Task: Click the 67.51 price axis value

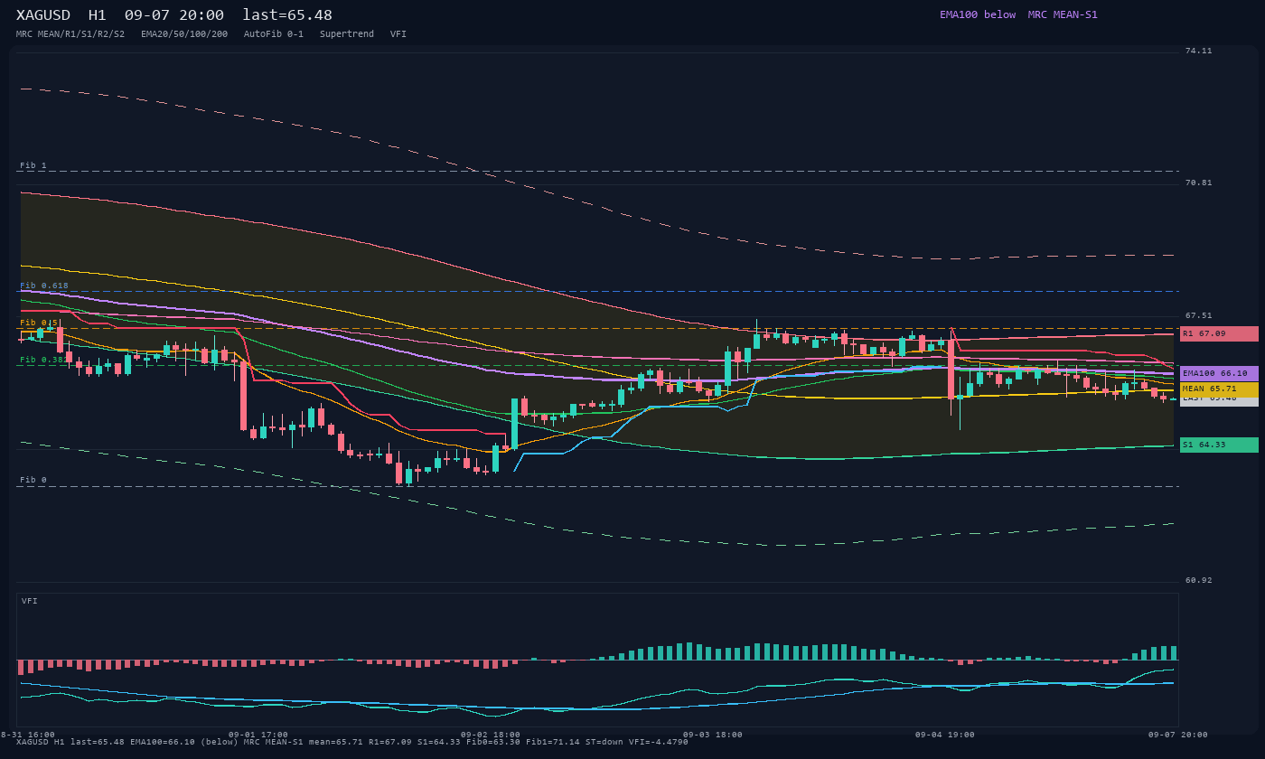Action: pos(1199,315)
